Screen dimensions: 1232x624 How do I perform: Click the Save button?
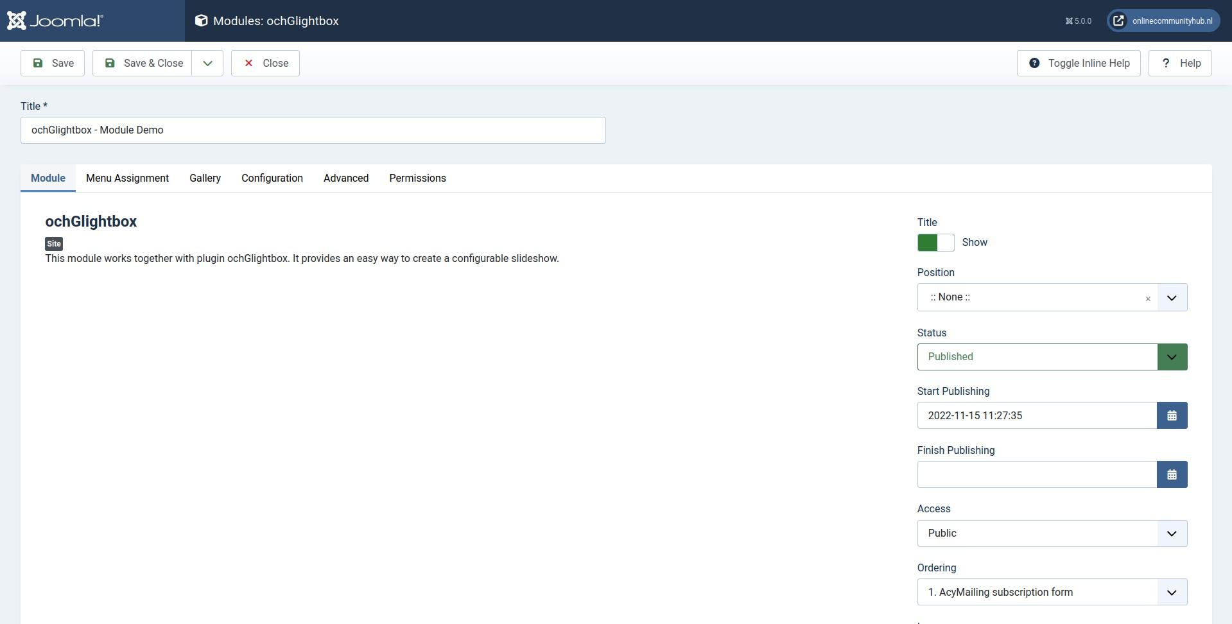tap(53, 63)
